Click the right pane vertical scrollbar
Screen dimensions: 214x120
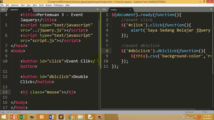213,43
